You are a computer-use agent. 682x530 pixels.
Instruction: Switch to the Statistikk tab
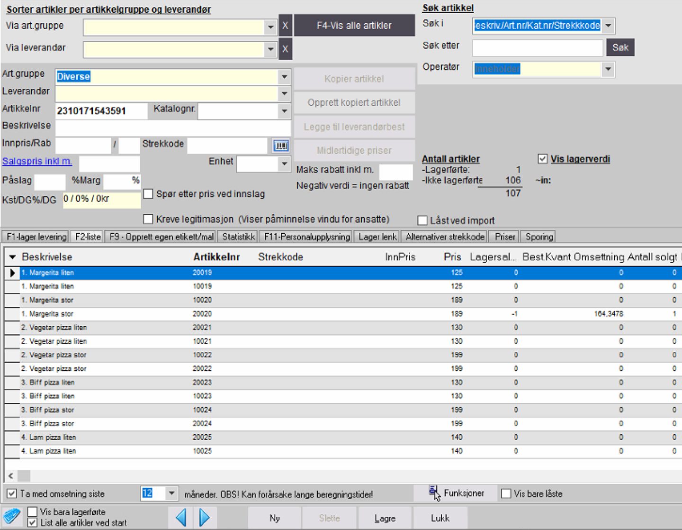(x=239, y=237)
